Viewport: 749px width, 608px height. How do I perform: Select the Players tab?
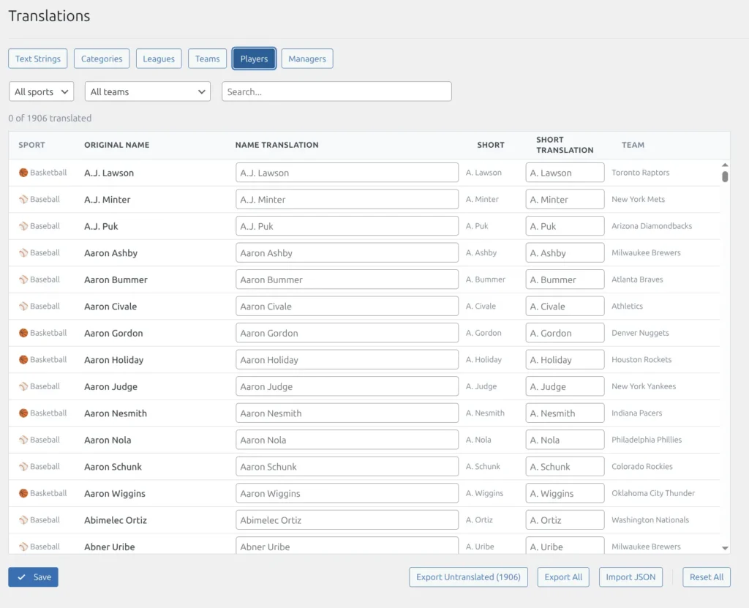254,59
